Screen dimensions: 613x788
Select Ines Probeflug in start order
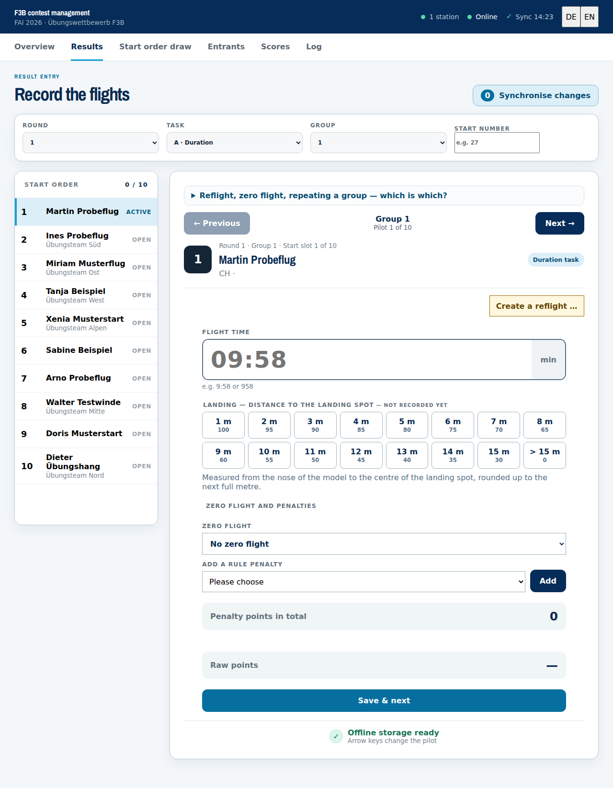click(86, 239)
